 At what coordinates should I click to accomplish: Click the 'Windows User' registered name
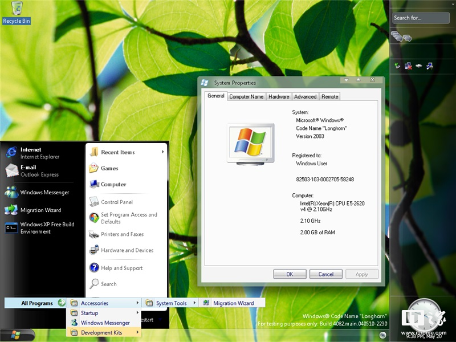pyautogui.click(x=311, y=164)
